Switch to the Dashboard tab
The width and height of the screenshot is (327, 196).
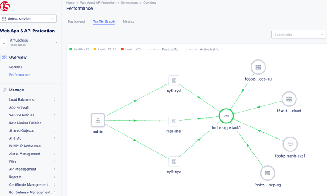[76, 21]
